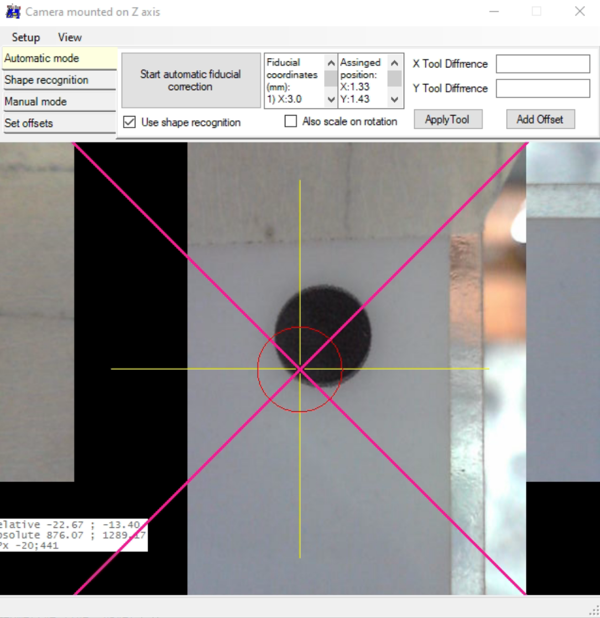Start automatic fiducial correction
This screenshot has width=600, height=618.
[x=190, y=81]
